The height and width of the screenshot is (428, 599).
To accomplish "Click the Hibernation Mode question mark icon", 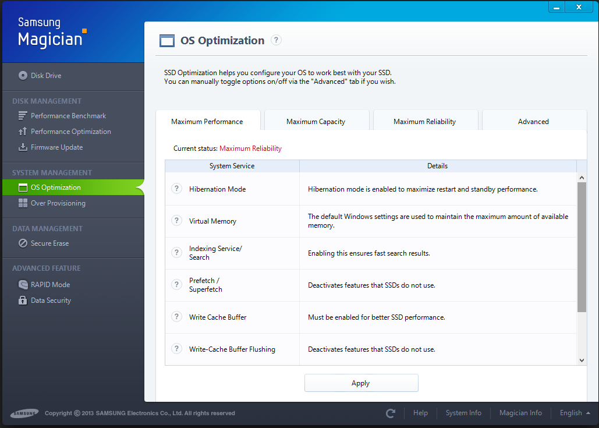I will [x=177, y=189].
